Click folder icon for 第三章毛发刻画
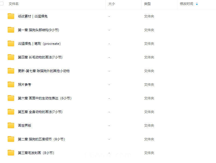 [x=11, y=153]
